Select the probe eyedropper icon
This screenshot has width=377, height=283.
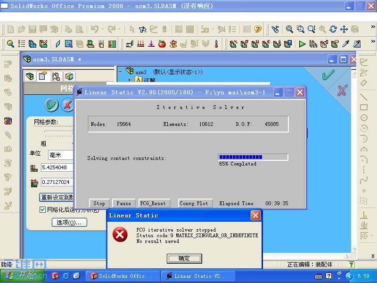(346, 44)
